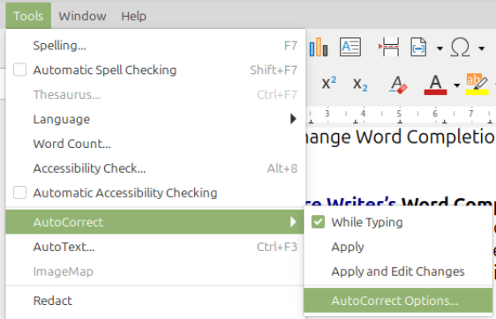Open the Font Color dropdown arrow
The width and height of the screenshot is (496, 319).
tap(456, 85)
